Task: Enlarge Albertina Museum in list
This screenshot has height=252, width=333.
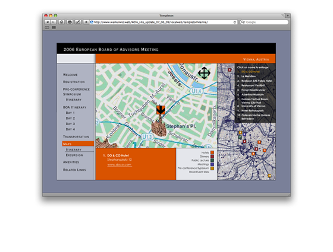Action: point(252,95)
